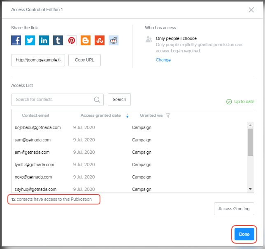Share the link on Twitter

[x=30, y=40]
